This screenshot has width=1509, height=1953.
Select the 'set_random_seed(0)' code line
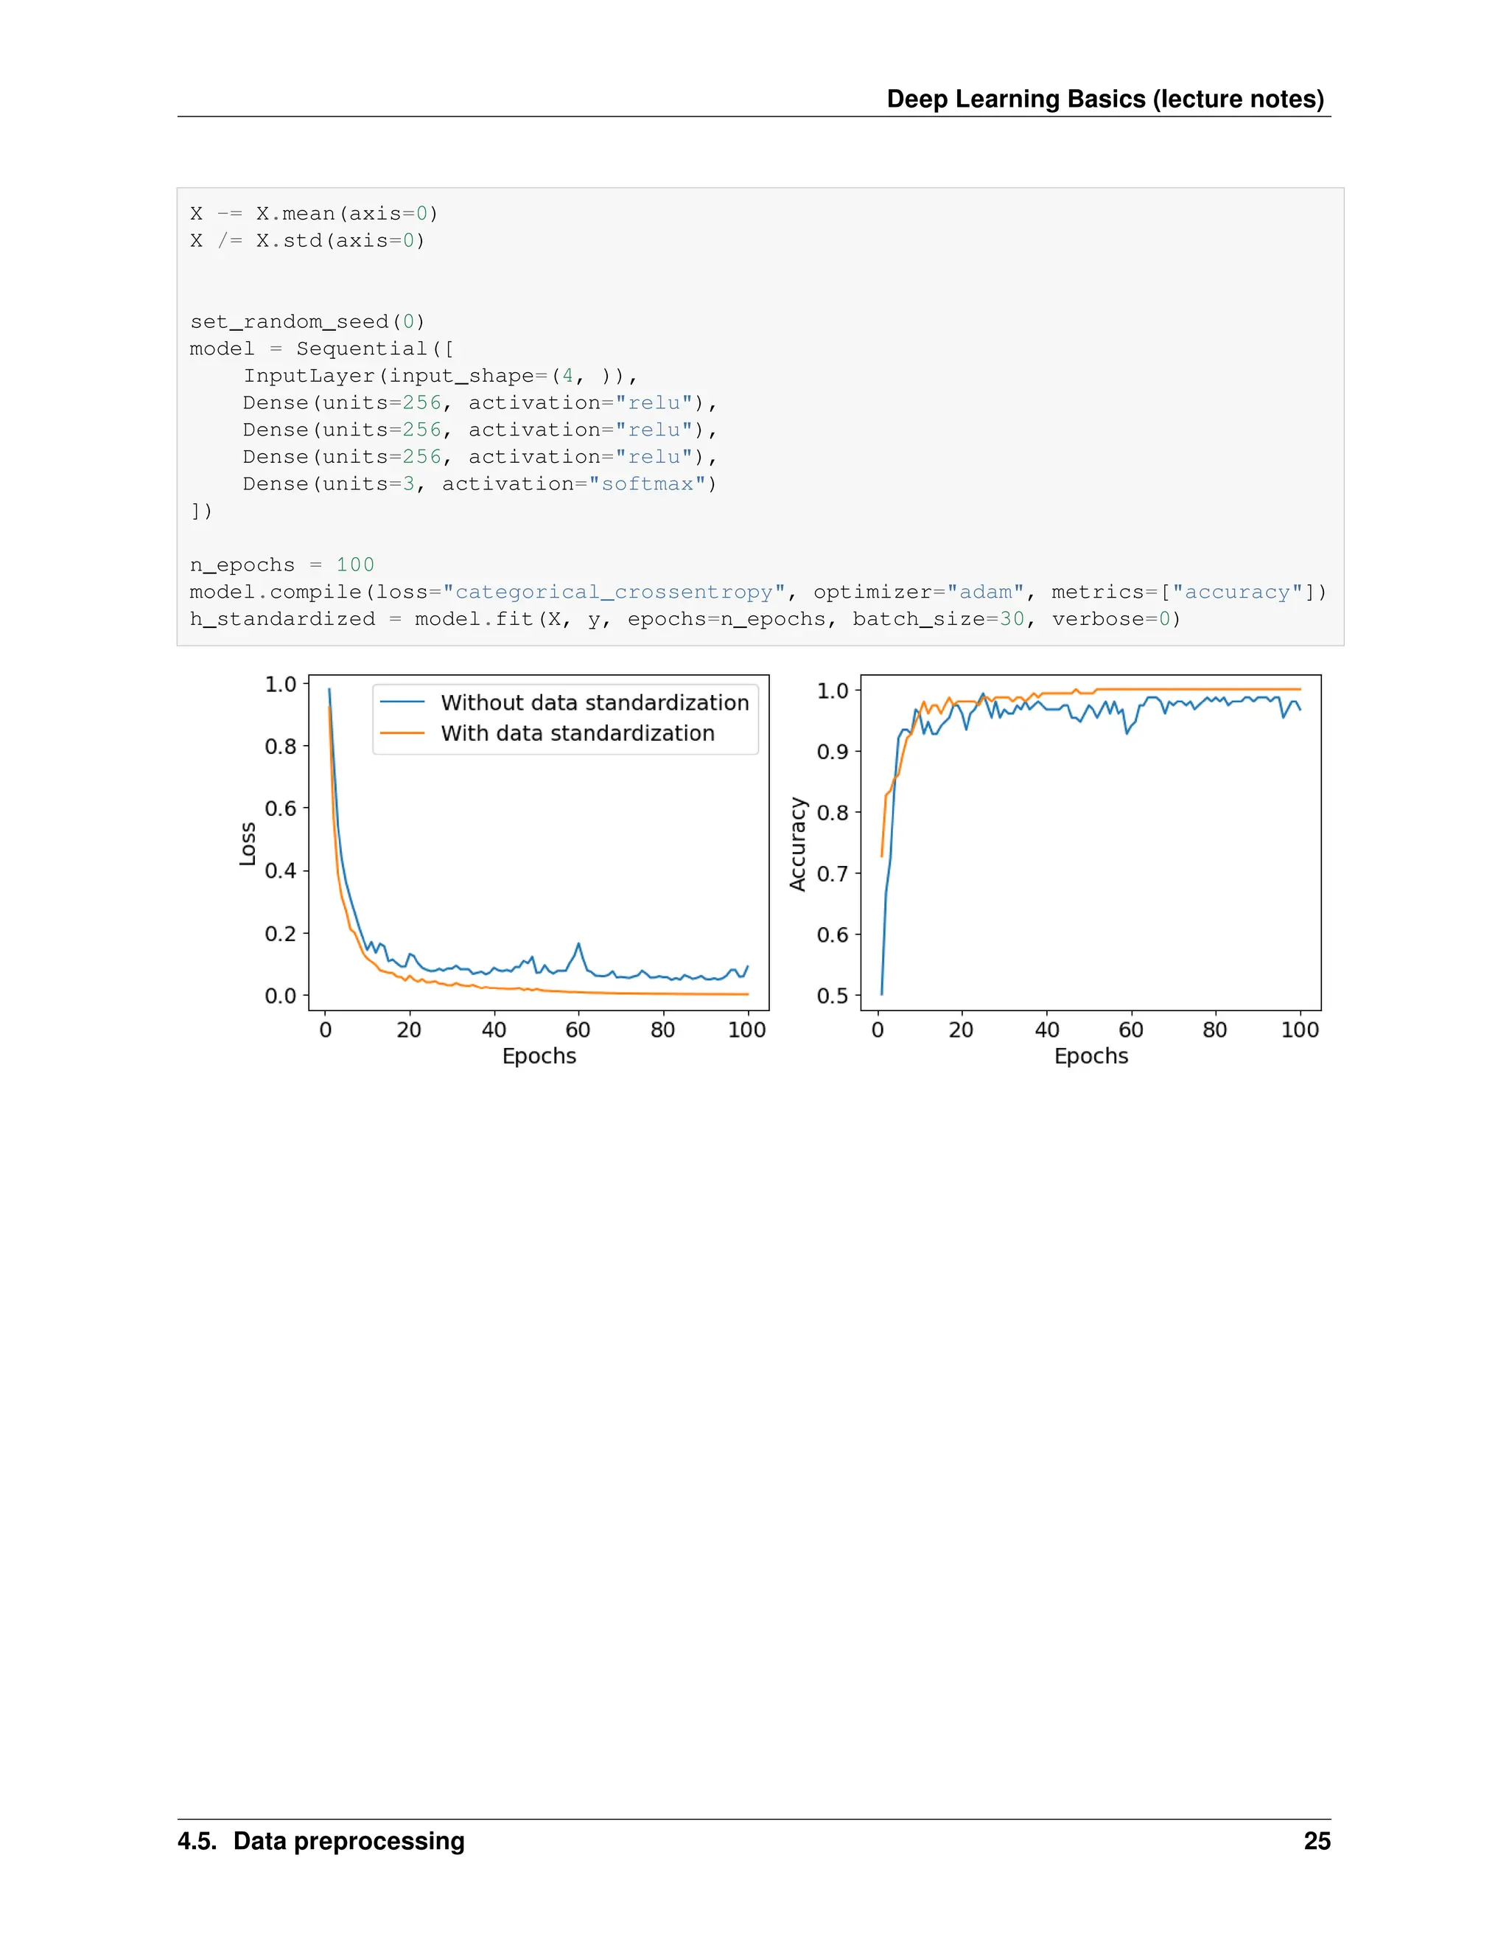coord(307,322)
